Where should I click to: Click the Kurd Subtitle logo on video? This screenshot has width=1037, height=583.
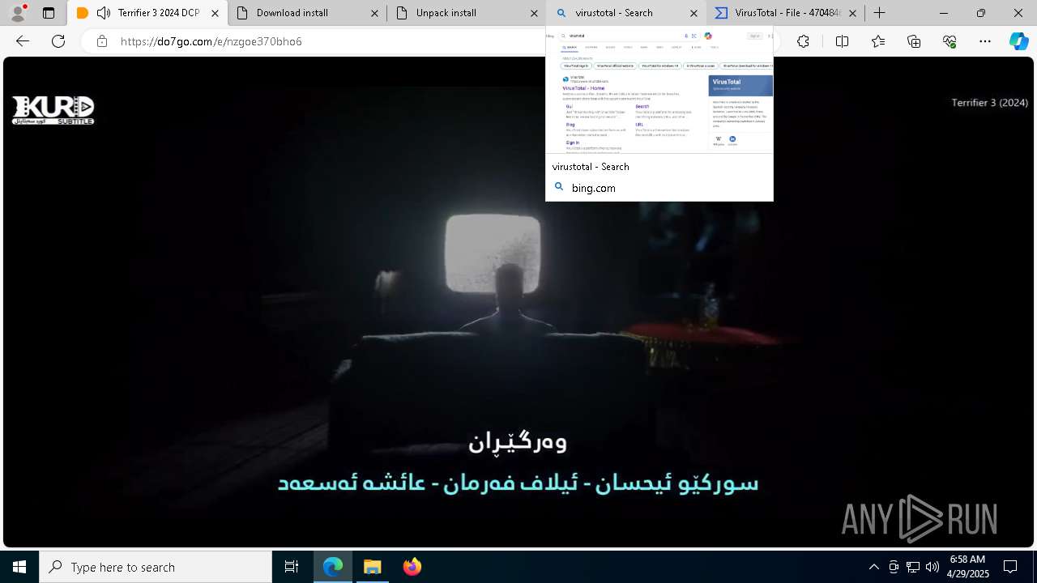pos(53,111)
